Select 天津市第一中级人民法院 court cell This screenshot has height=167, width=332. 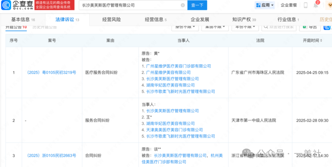(254, 120)
